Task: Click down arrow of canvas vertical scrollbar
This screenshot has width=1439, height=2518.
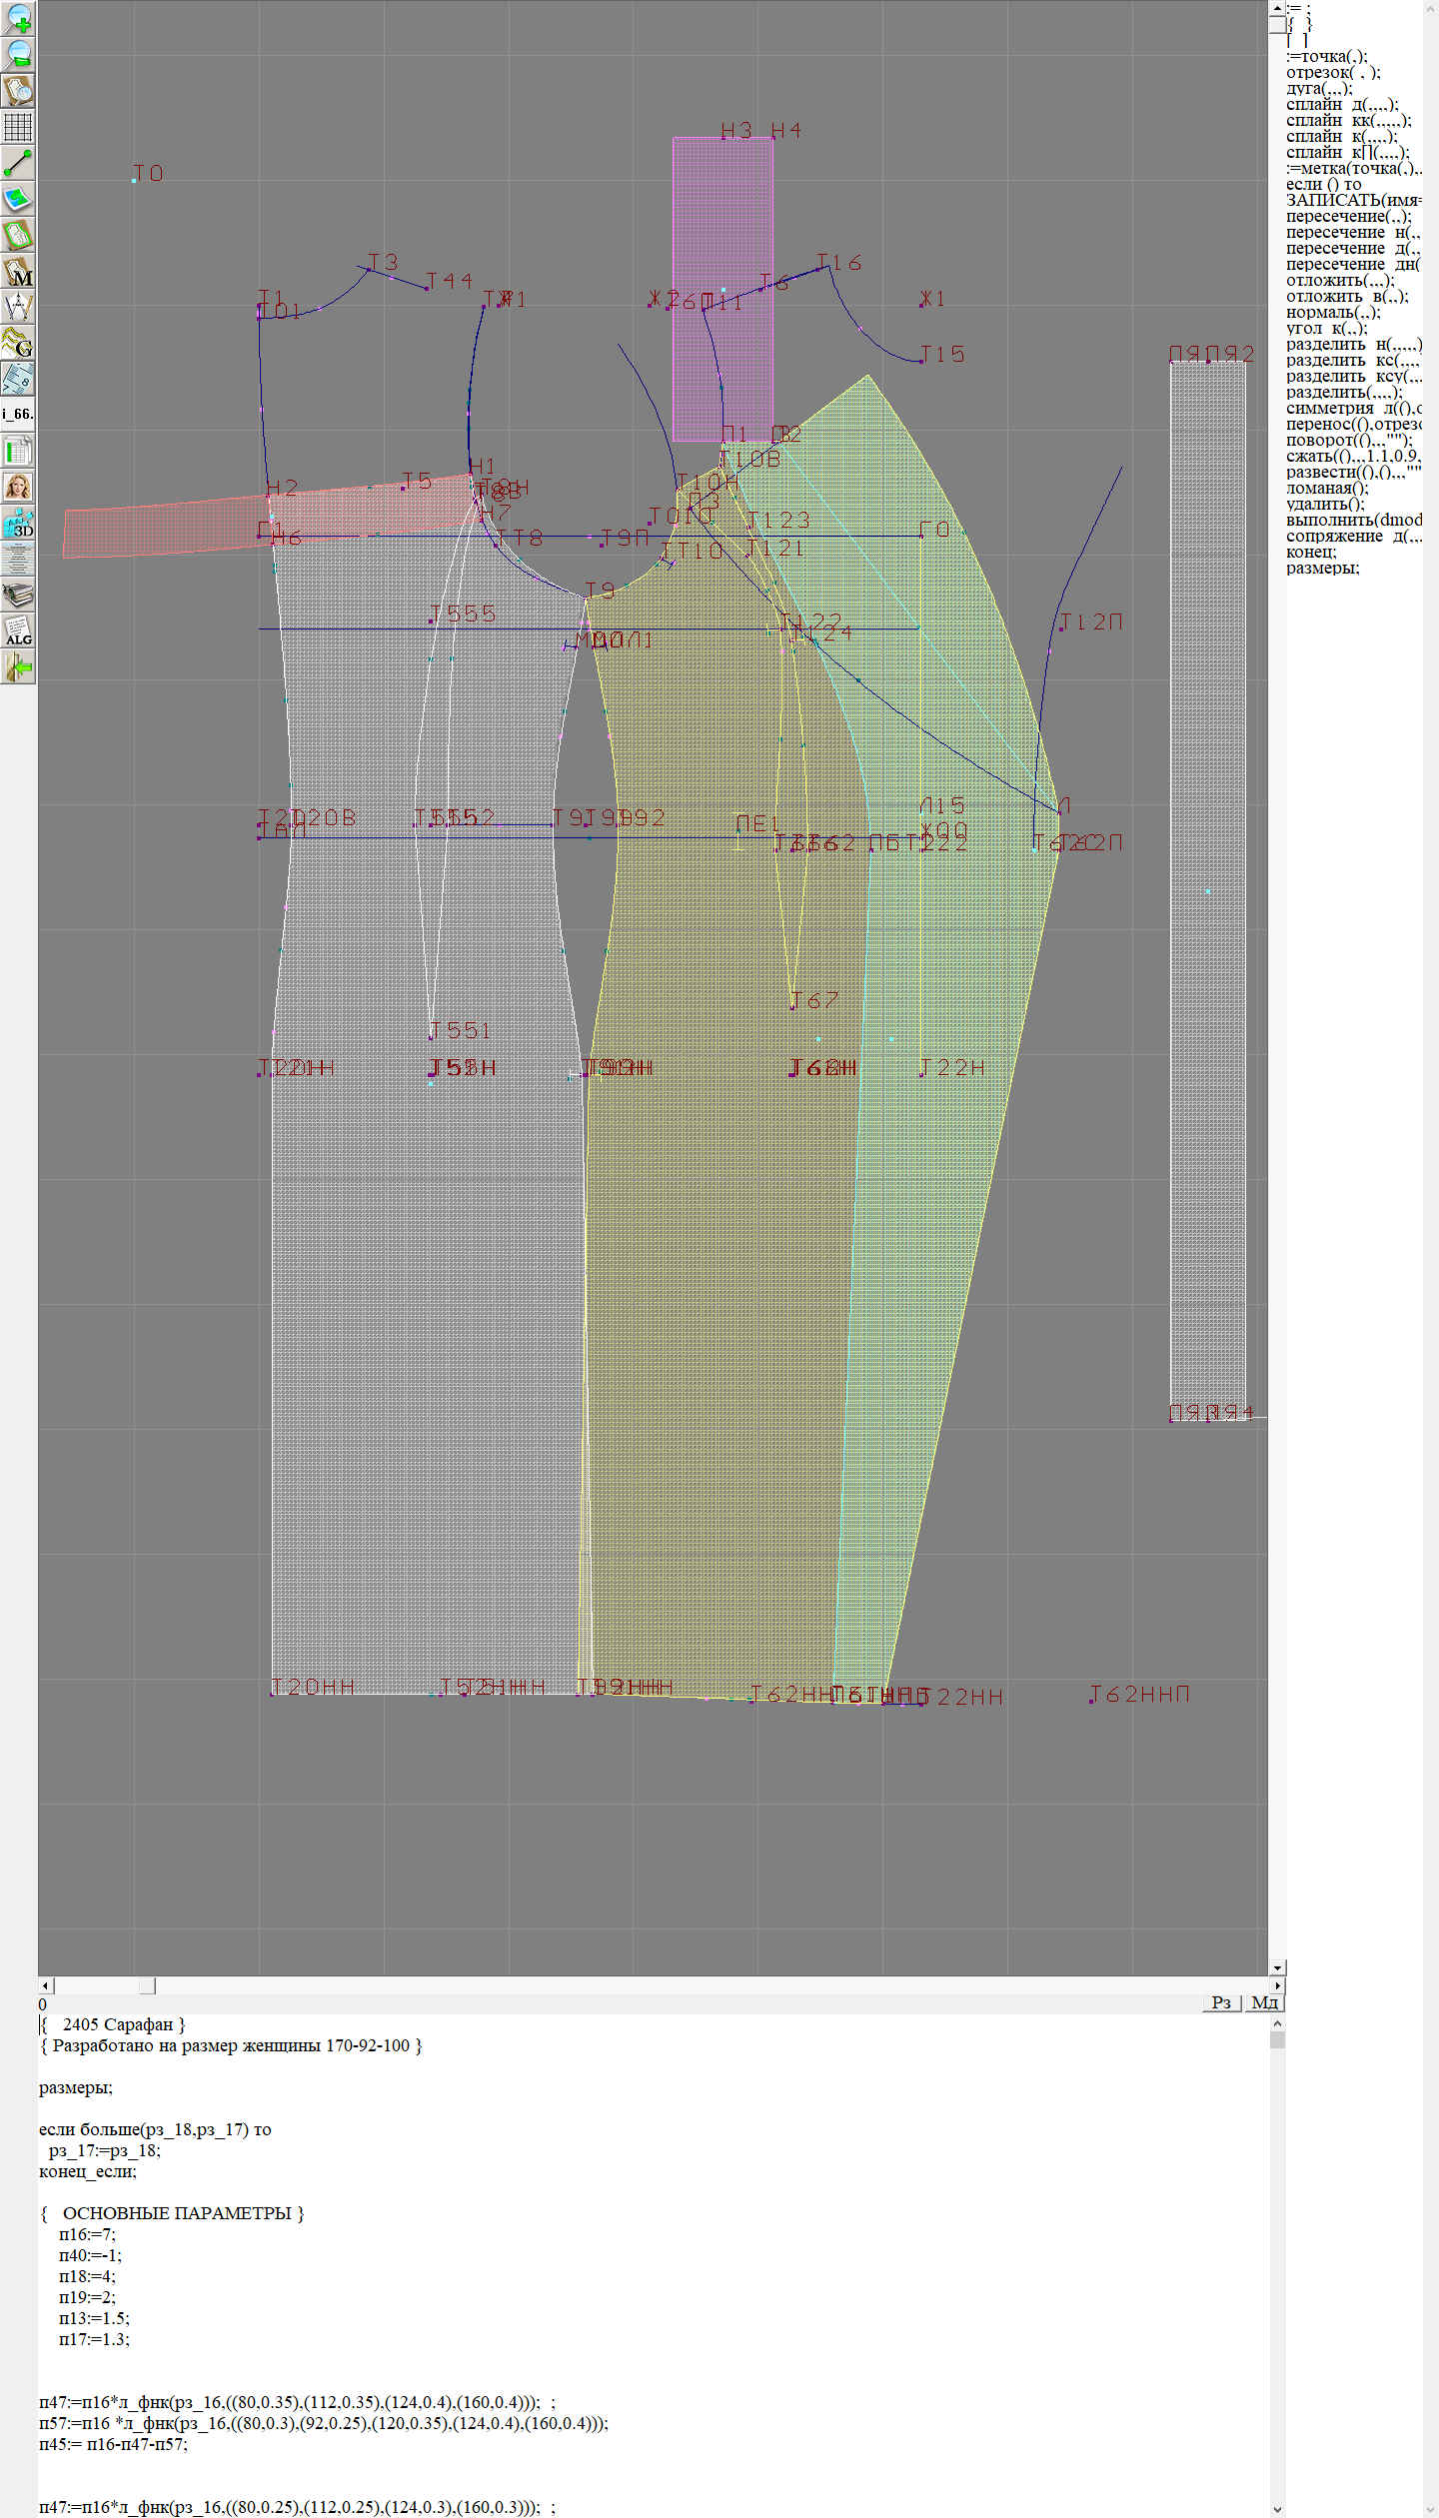Action: click(x=1277, y=1967)
